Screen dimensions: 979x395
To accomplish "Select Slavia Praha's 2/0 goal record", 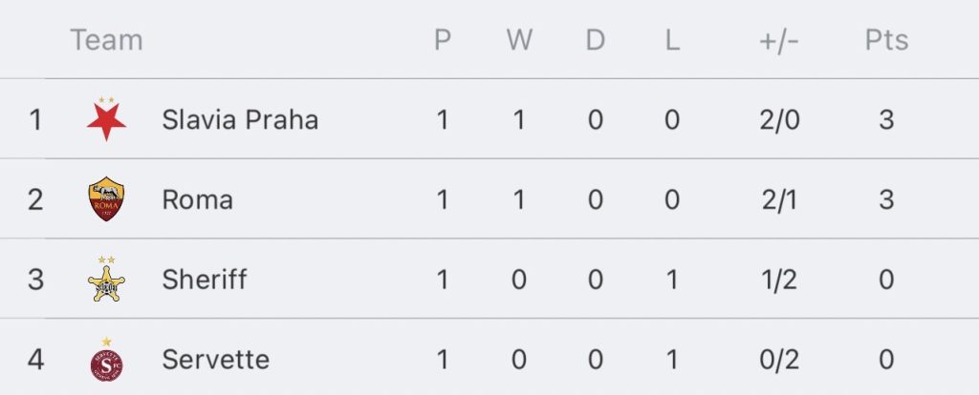I will (779, 119).
